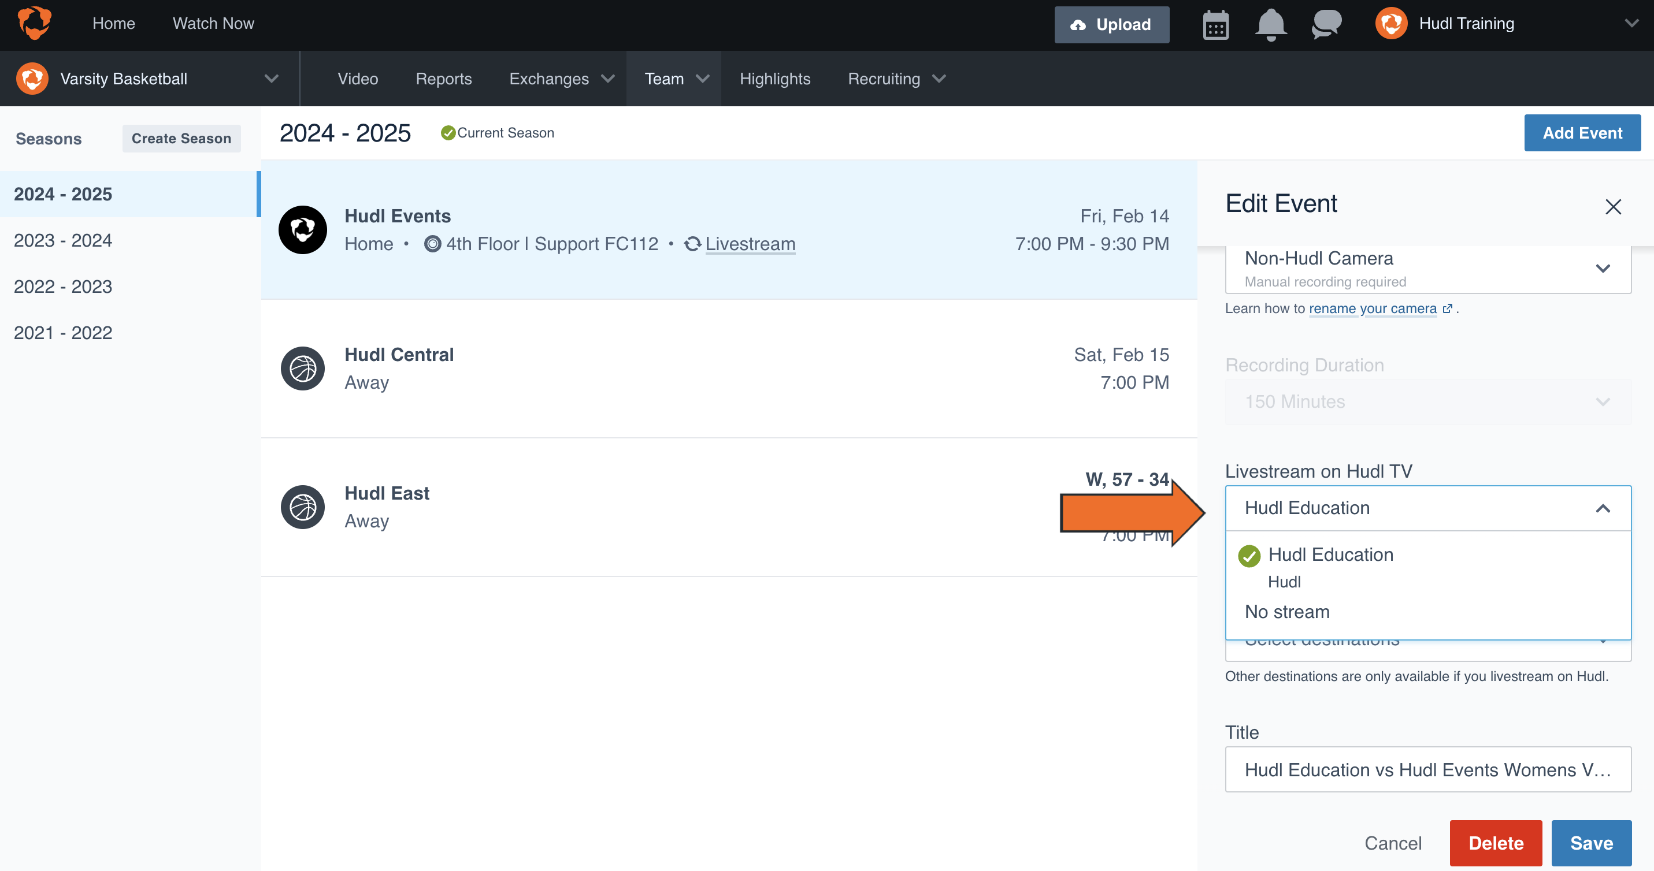Expand the Varsity Basketball team selector

(272, 79)
